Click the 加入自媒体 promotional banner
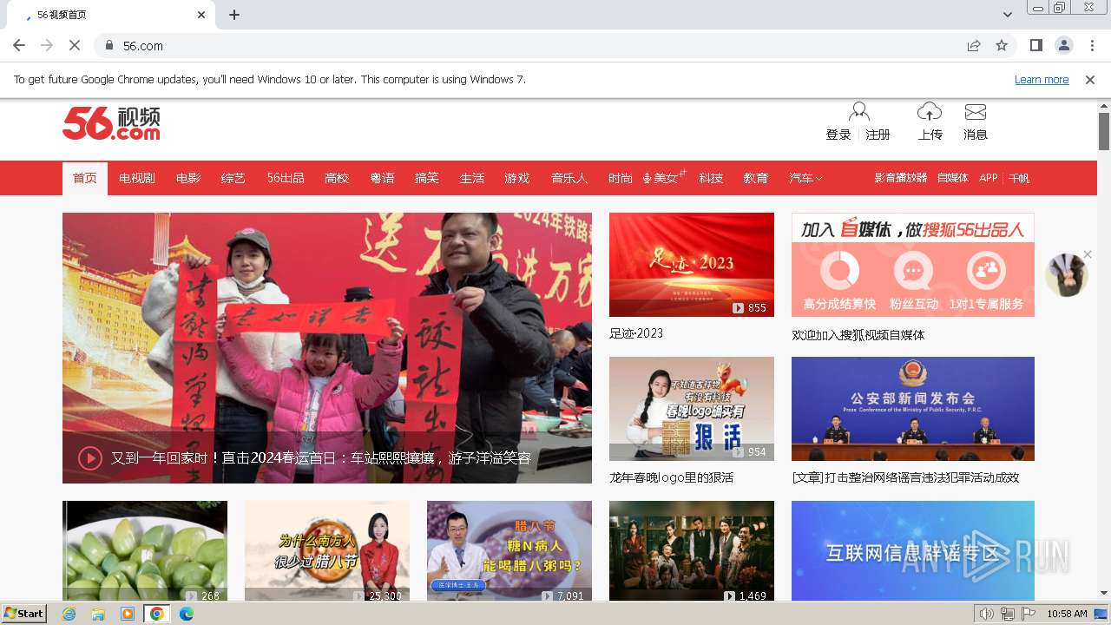 [913, 265]
